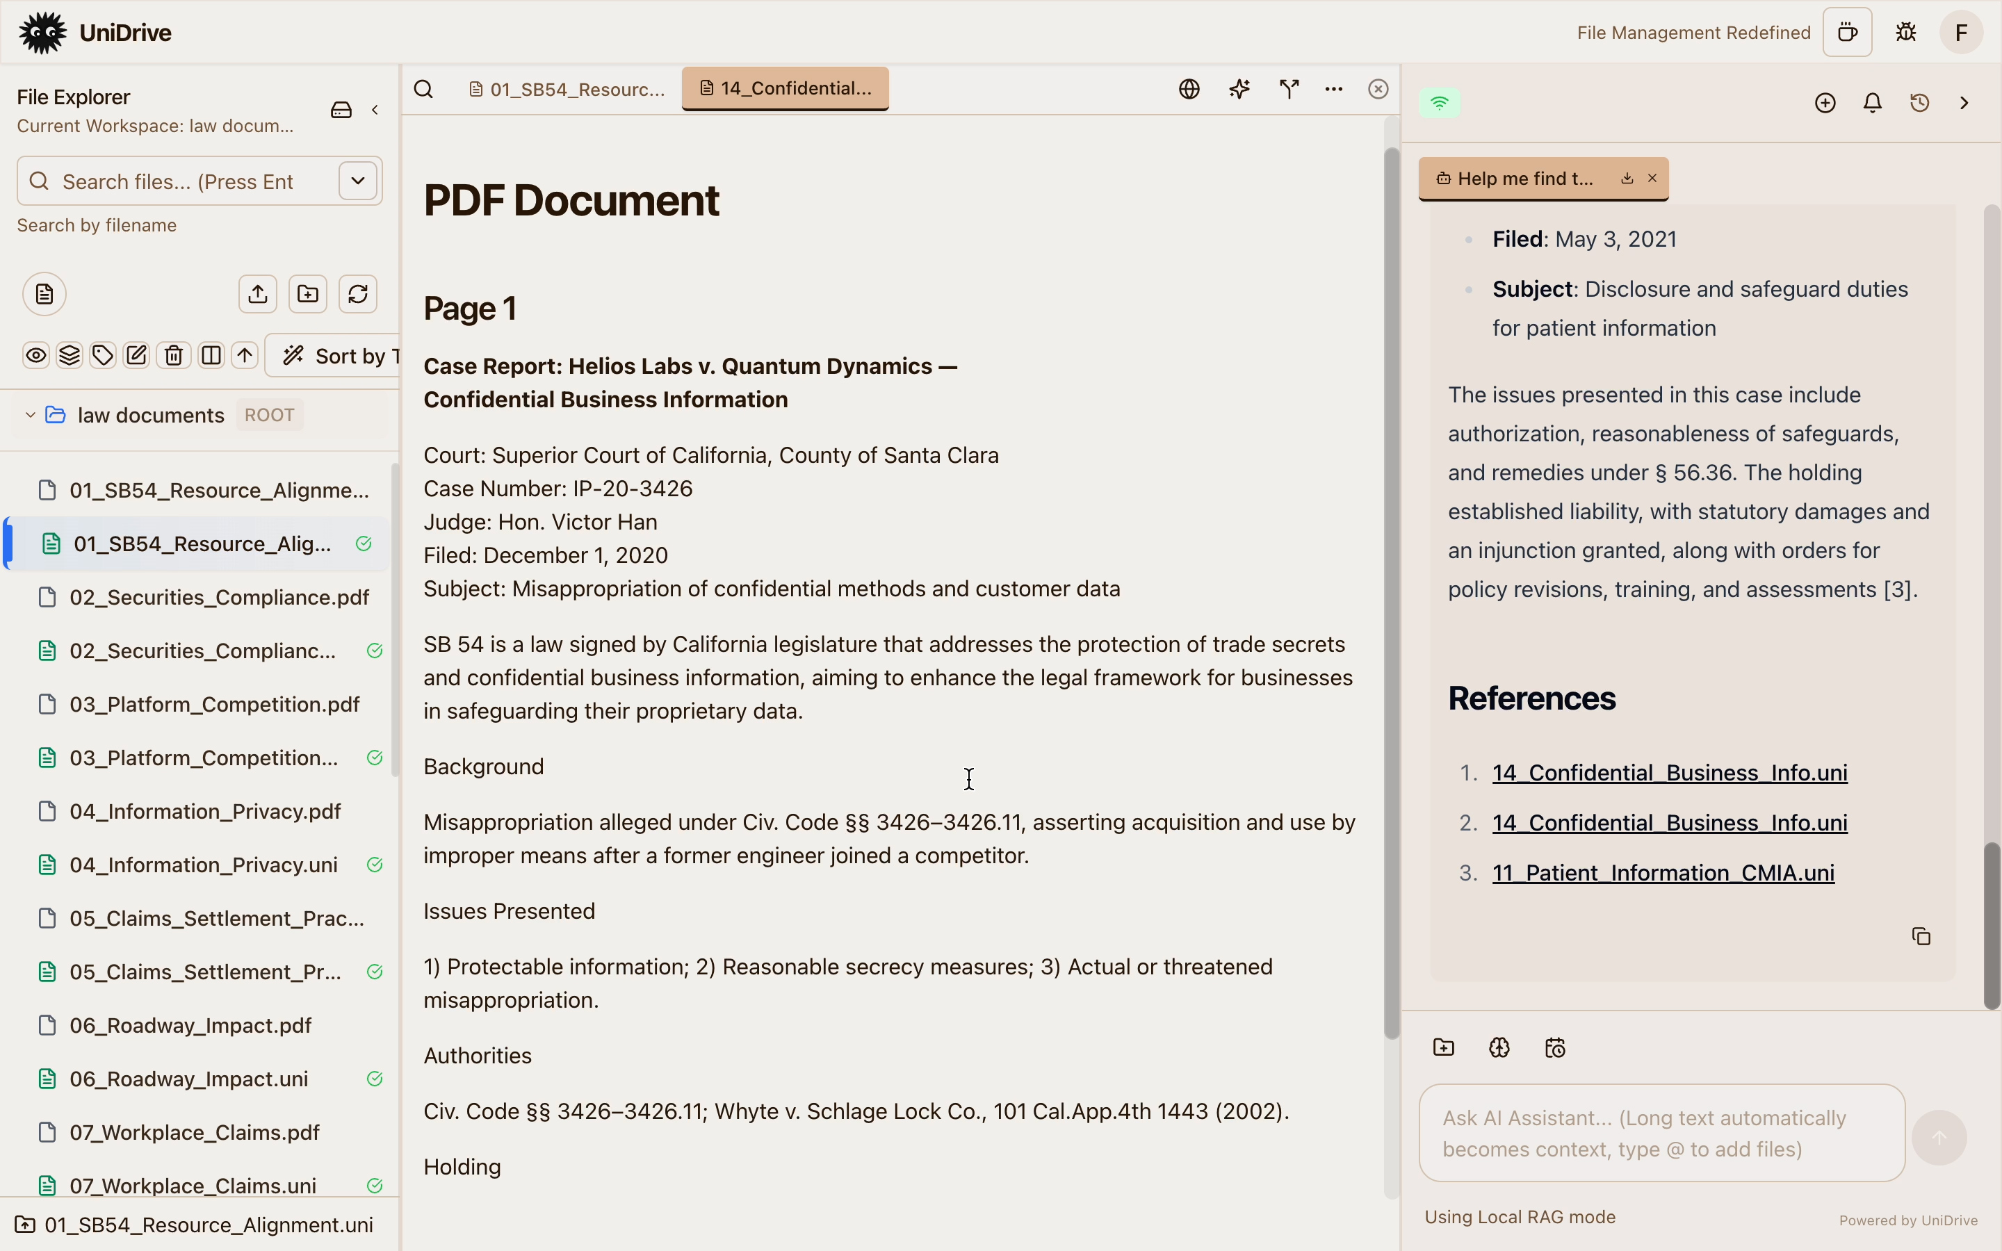
Task: Collapse the File Explorer panel chevron
Action: [x=375, y=110]
